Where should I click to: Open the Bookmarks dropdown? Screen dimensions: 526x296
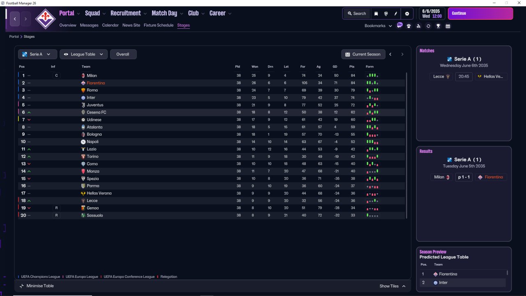pyautogui.click(x=378, y=26)
